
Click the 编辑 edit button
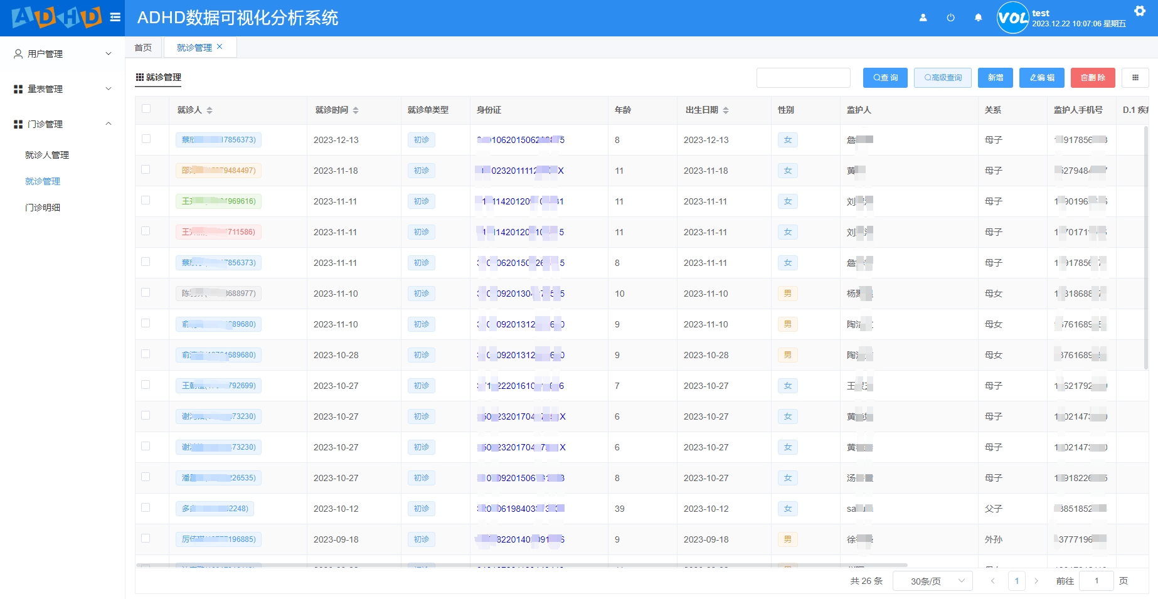pos(1042,78)
